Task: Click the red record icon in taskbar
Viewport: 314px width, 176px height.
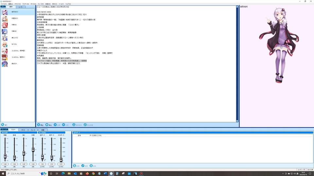Action: (141, 173)
